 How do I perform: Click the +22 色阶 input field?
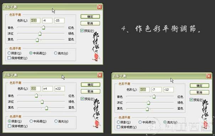click(59, 89)
